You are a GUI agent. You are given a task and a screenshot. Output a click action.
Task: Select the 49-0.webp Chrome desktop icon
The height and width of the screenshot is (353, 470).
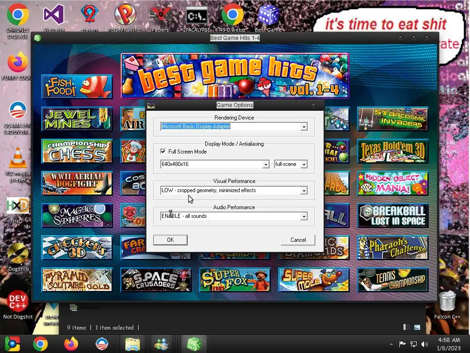pyautogui.click(x=232, y=17)
